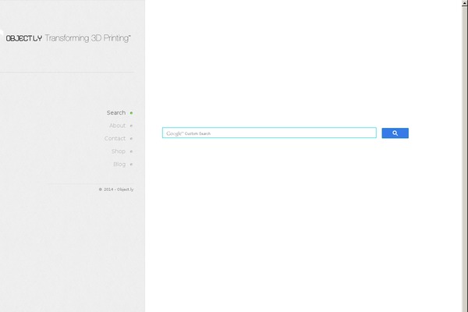Click the dot beside About
Image resolution: width=468 pixels, height=312 pixels.
tap(131, 126)
